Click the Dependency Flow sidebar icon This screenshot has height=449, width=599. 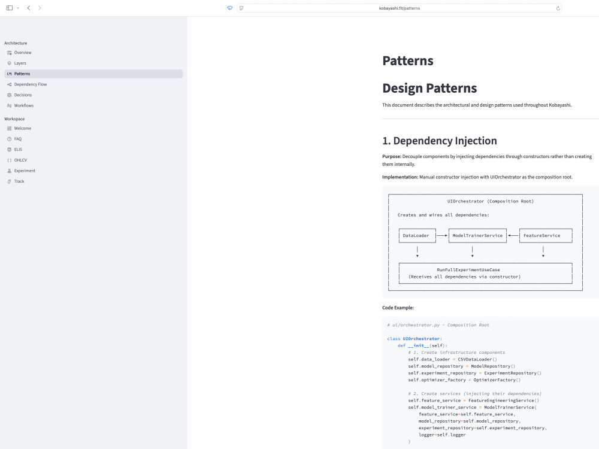point(9,84)
